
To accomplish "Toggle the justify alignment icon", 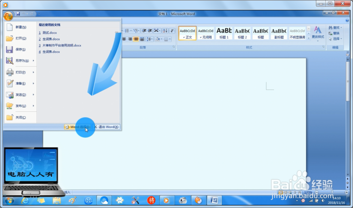I will point(136,39).
